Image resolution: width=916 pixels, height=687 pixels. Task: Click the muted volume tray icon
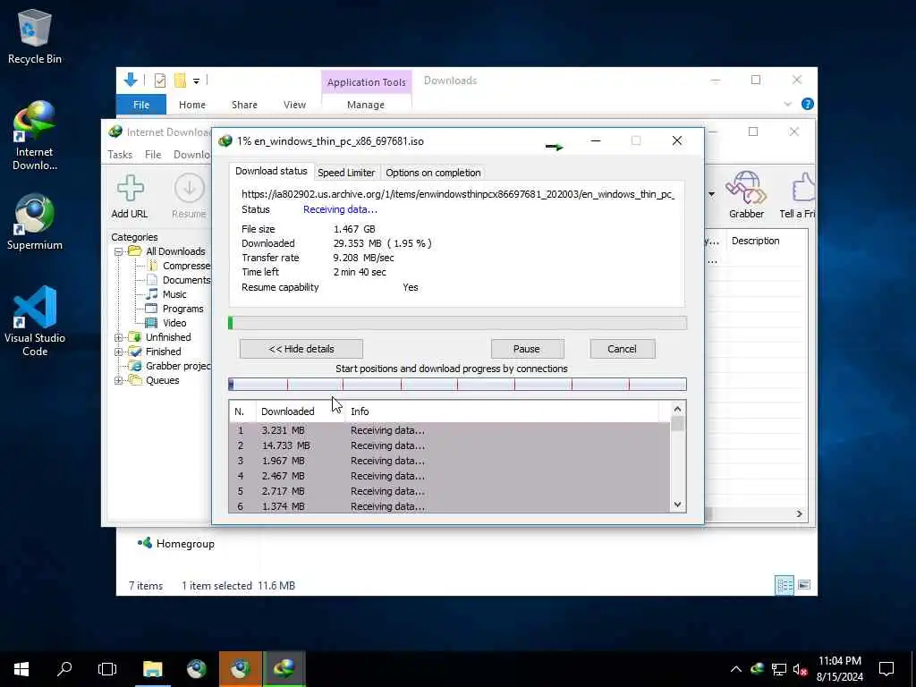pyautogui.click(x=801, y=669)
